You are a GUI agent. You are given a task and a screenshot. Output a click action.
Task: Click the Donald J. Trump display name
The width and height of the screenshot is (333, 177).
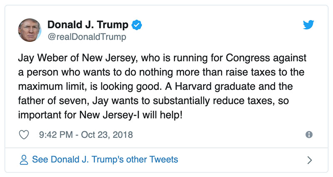point(88,25)
